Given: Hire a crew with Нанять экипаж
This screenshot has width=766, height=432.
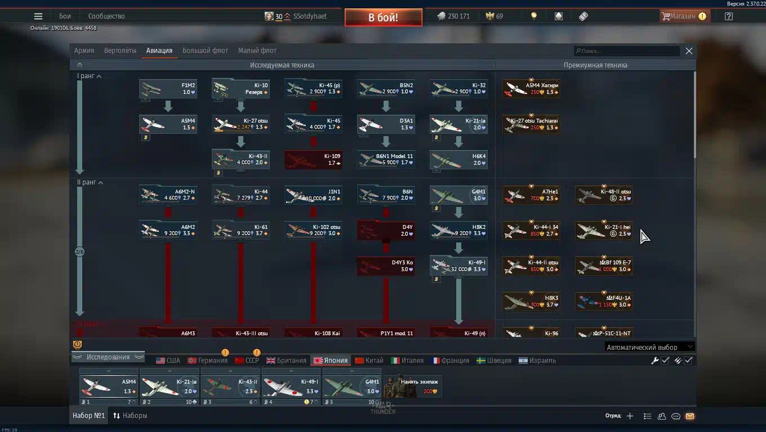Looking at the screenshot, I should 412,386.
